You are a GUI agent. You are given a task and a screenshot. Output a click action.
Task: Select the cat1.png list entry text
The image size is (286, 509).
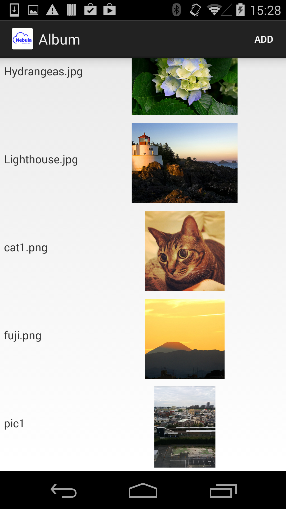tap(26, 248)
